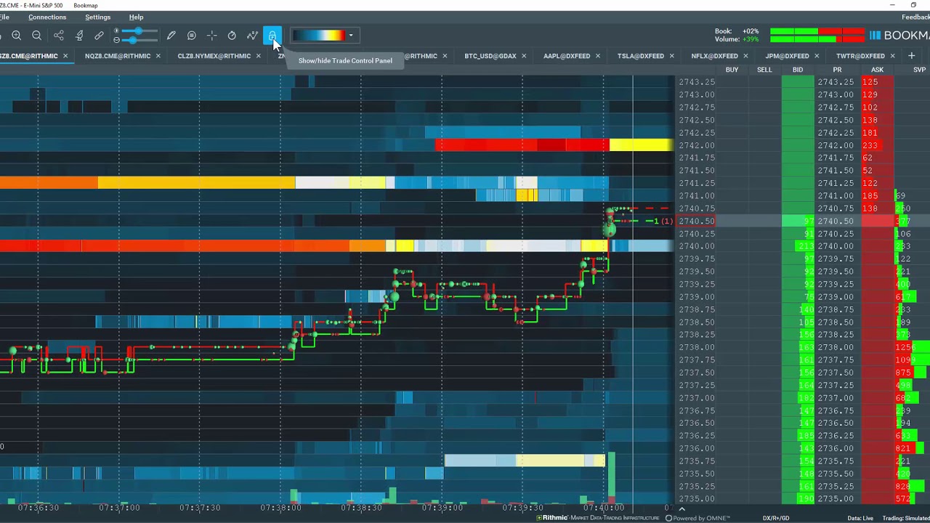Close the CLZ8.NYMEX@RITHMIC tab
930x523 pixels.
click(258, 56)
